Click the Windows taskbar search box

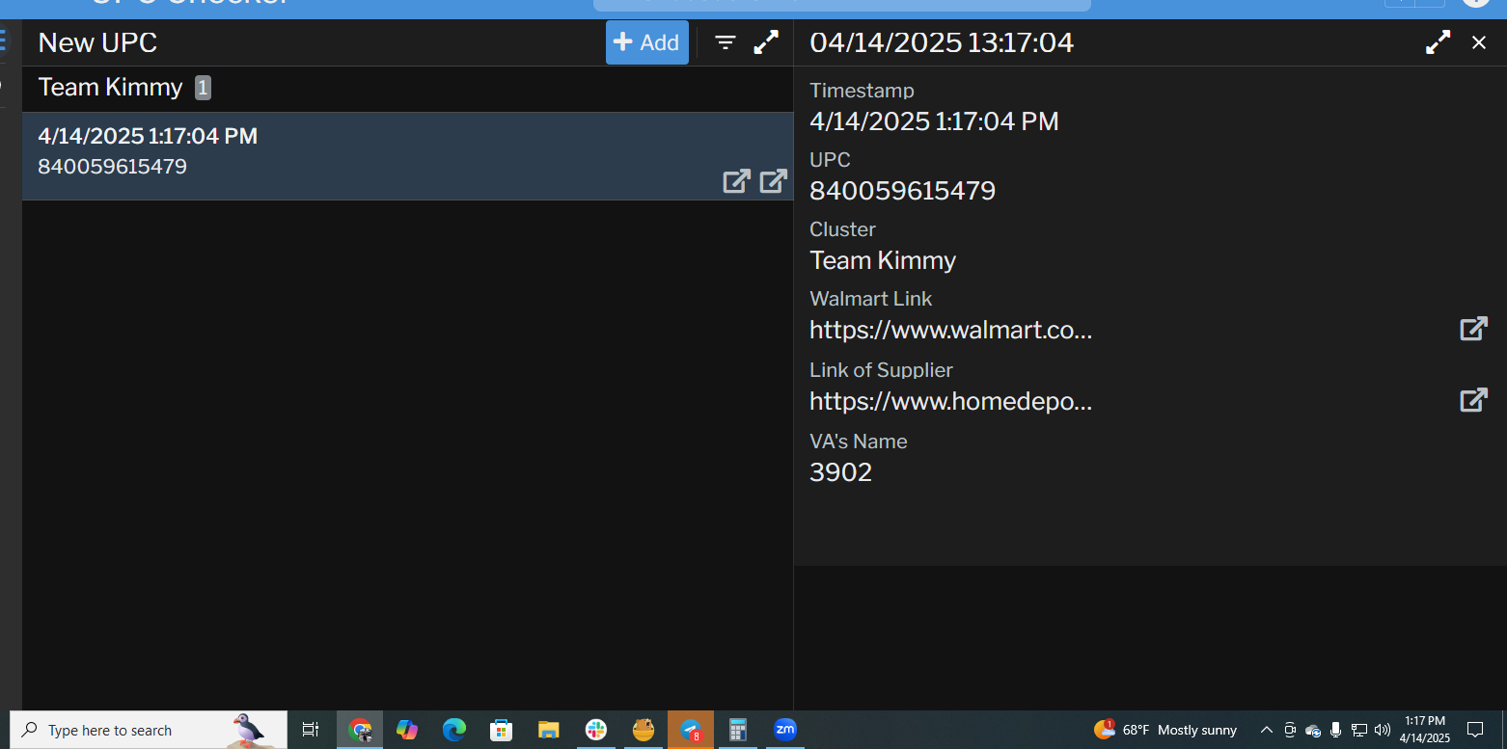click(x=135, y=731)
